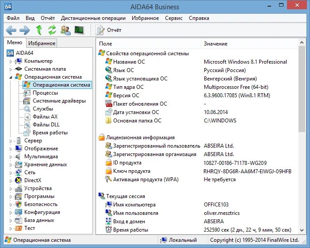Click the Системные драйверы icon
Image resolution: width=310 pixels, height=248 pixels.
click(27, 101)
